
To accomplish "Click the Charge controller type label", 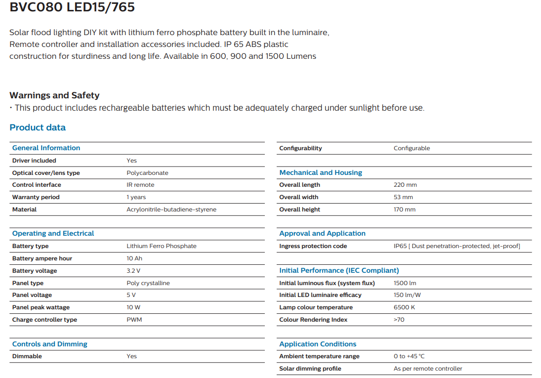I will point(44,320).
